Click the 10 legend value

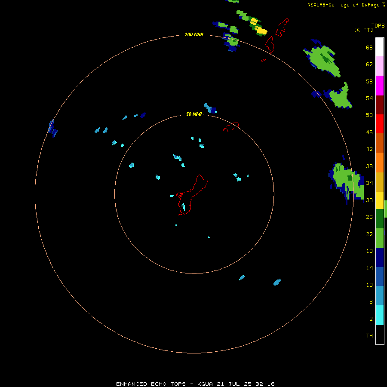point(369,285)
